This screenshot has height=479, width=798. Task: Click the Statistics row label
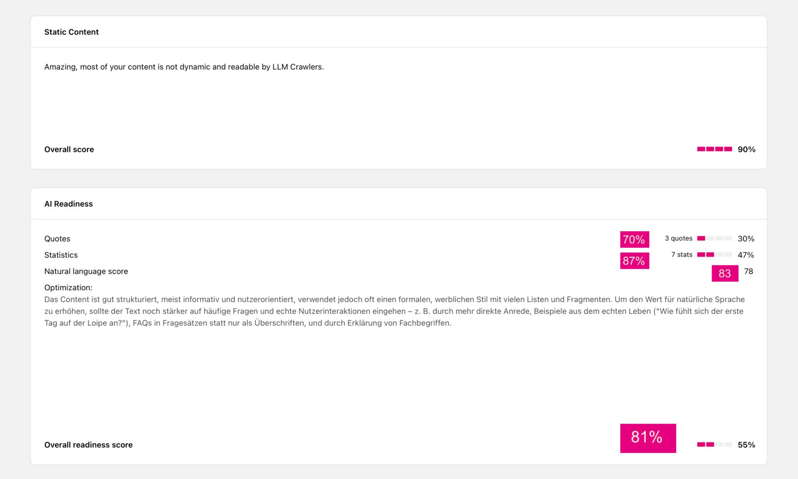pos(61,255)
